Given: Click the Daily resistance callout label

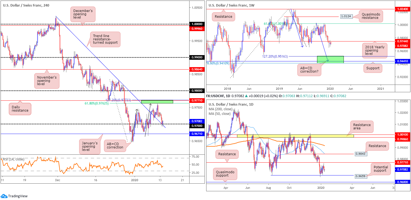Looking at the screenshot, I should [x=19, y=109].
